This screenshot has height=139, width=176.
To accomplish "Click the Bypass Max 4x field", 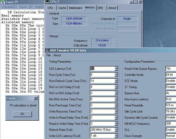I will [171, 93].
